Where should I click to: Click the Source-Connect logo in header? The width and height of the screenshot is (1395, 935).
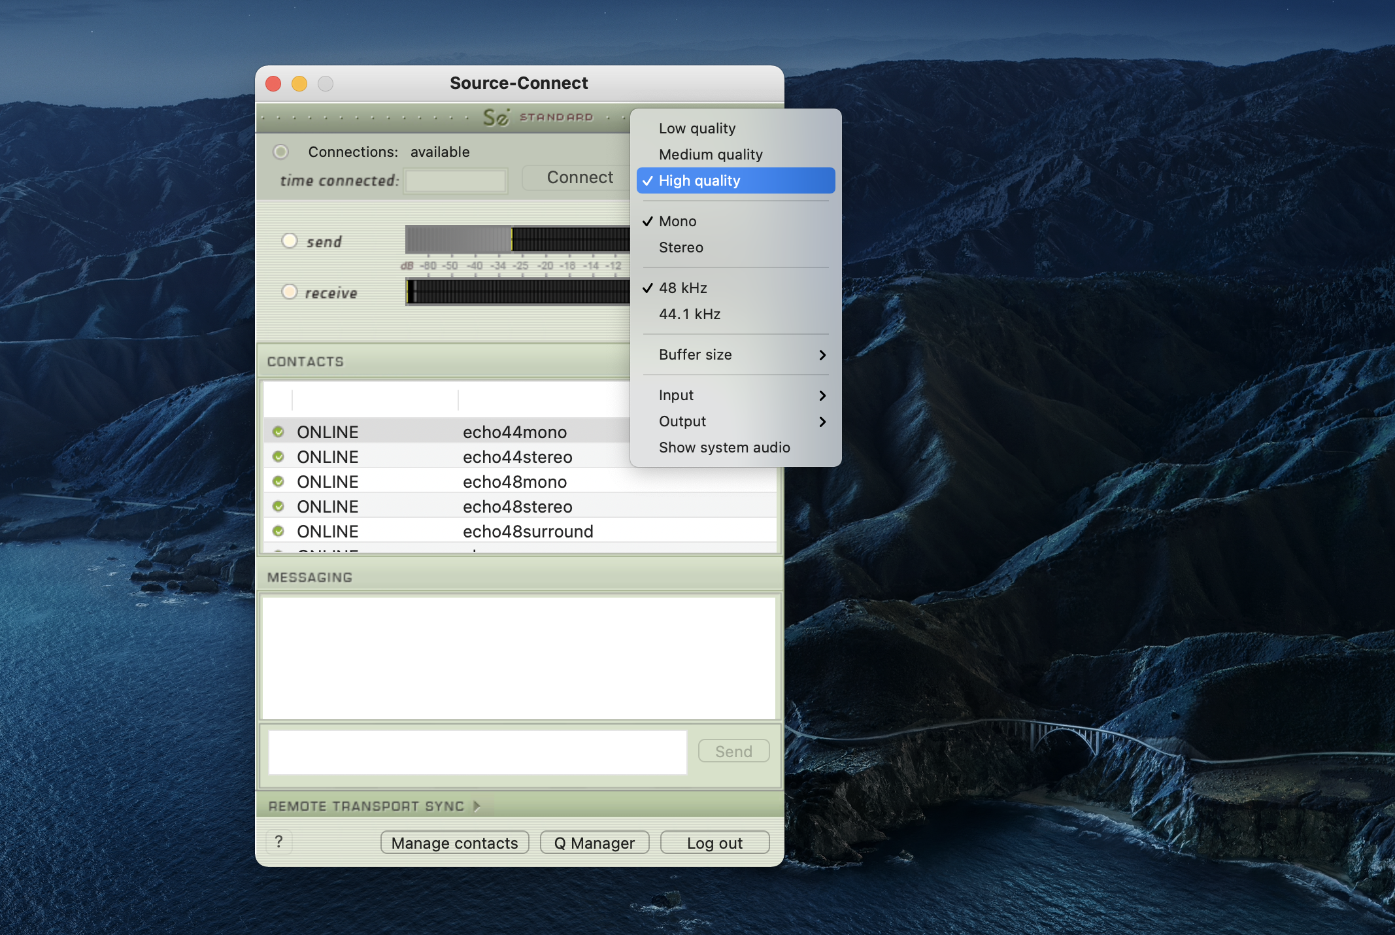point(497,117)
